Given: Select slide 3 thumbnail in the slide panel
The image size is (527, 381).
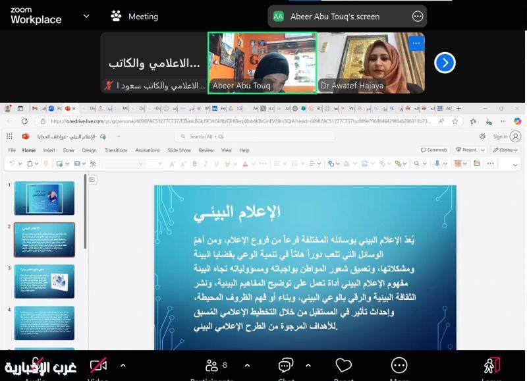Looking at the screenshot, I should tap(44, 281).
